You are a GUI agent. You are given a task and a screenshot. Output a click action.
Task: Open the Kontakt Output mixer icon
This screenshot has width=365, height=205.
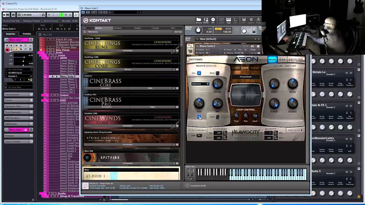[221, 20]
